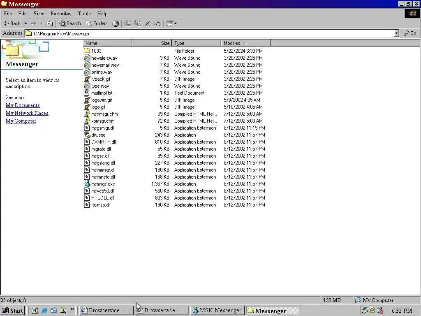The height and width of the screenshot is (316, 421).
Task: Select the 1033 folder icon
Action: coord(87,51)
